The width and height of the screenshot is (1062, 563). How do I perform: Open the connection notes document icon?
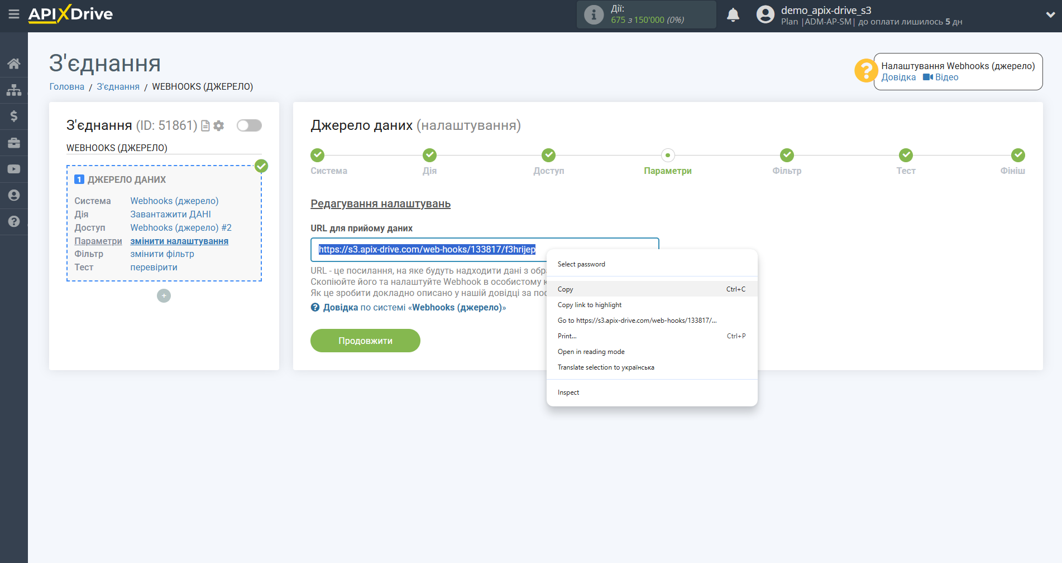click(205, 126)
